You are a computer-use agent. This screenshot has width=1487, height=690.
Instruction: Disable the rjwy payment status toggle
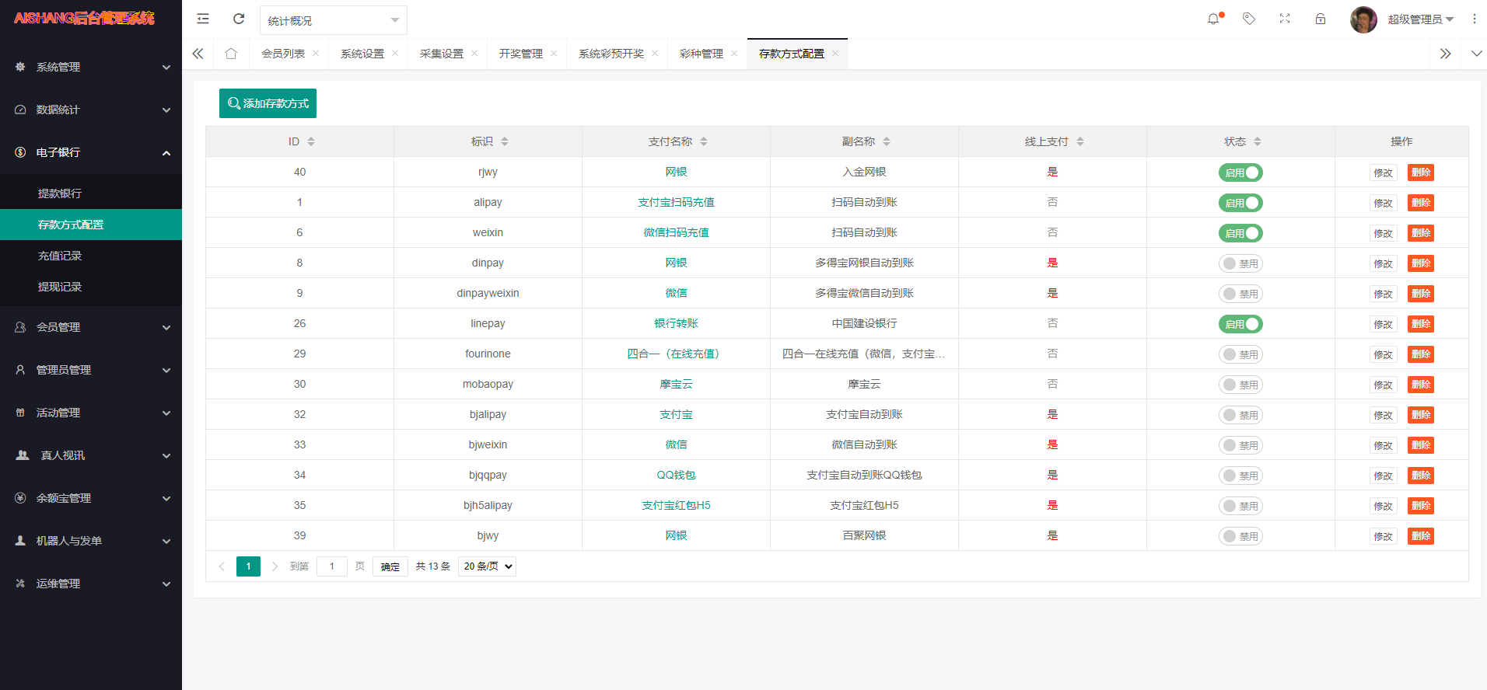coord(1240,172)
